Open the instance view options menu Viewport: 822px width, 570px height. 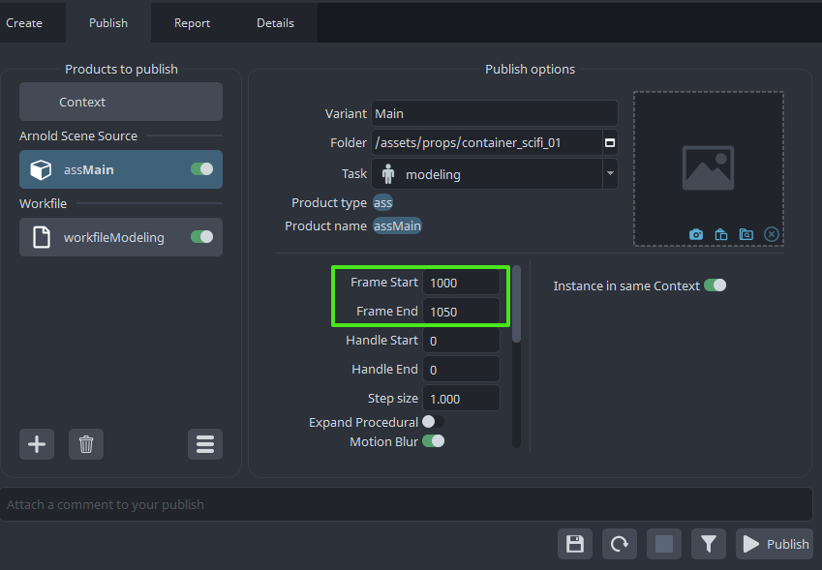[x=205, y=444]
